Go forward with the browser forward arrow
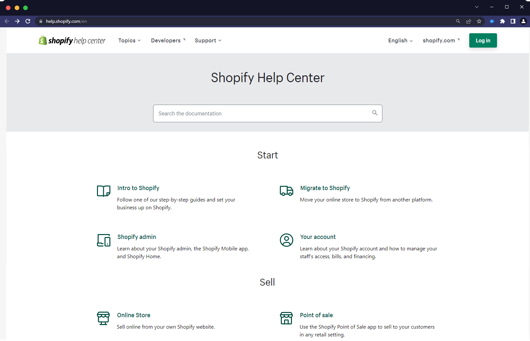Viewport: 530px width, 341px height. coord(17,21)
